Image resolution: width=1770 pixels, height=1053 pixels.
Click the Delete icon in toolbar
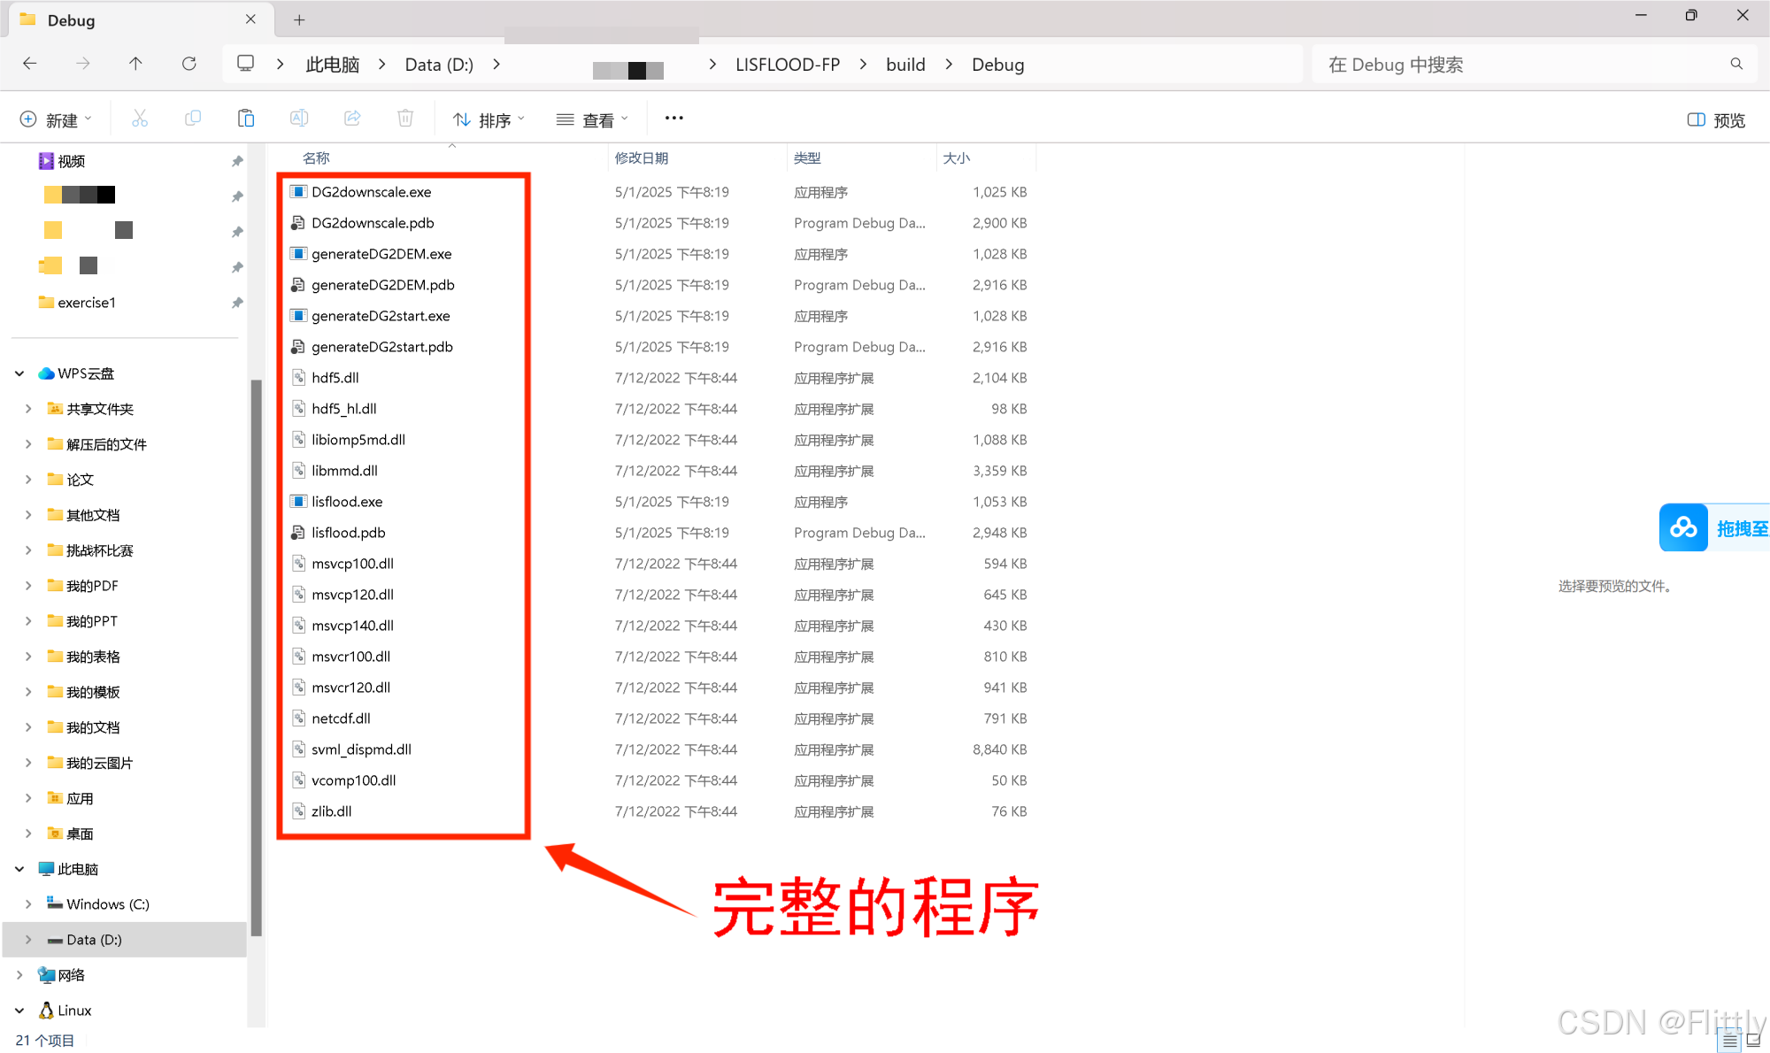click(x=405, y=118)
